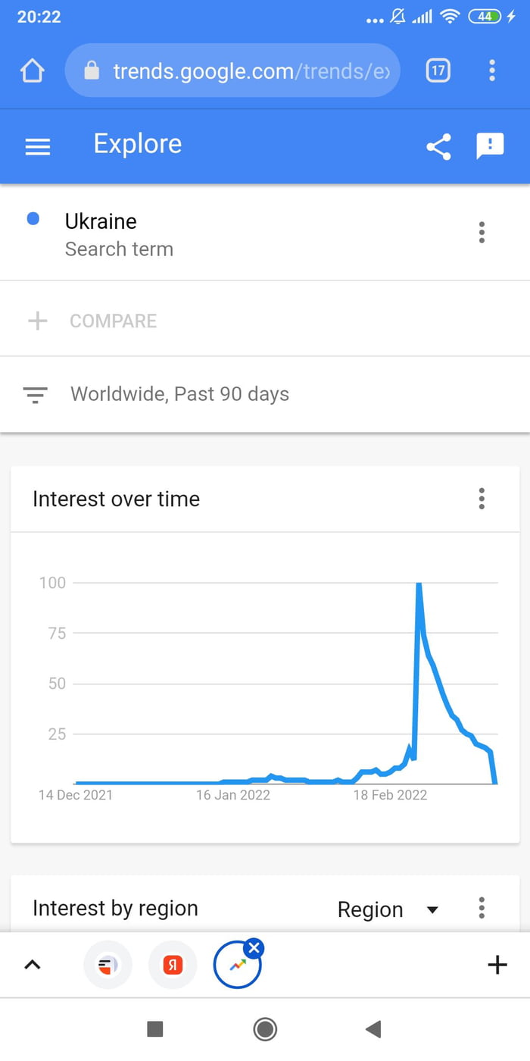The width and height of the screenshot is (530, 1061).
Task: Close the current Google Trends tab
Action: [254, 947]
